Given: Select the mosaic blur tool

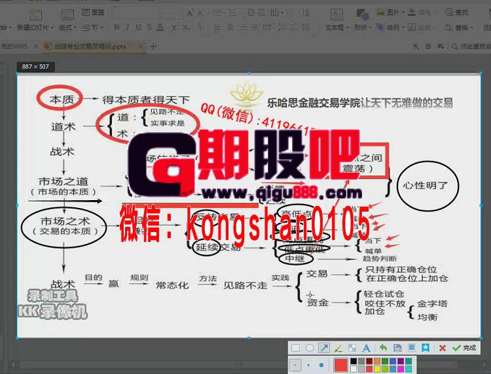Looking at the screenshot, I should [352, 348].
